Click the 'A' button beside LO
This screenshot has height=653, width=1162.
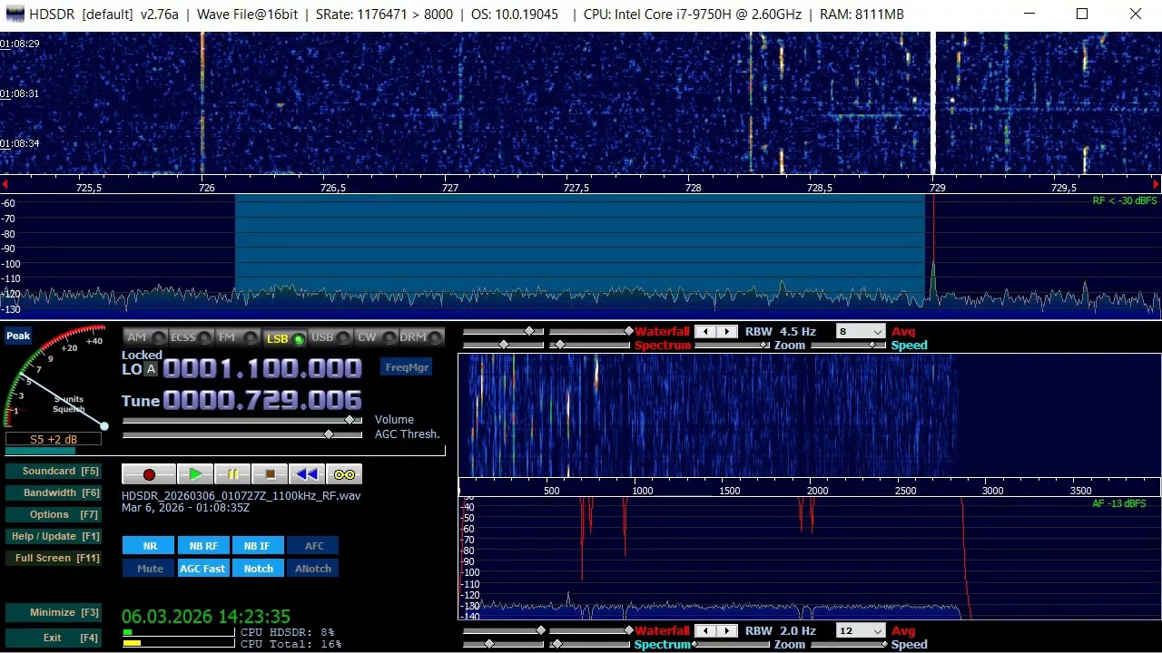151,369
